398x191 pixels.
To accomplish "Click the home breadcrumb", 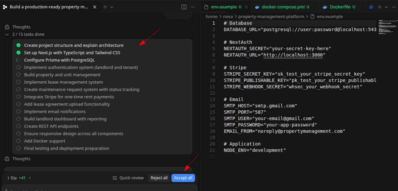I will (211, 16).
